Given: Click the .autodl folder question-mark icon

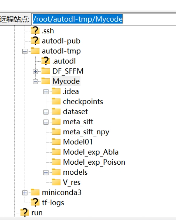Looking at the screenshot, I should [x=46, y=61].
